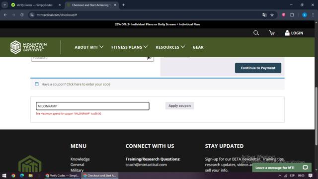Click the page vertical scrollbar
The width and height of the screenshot is (318, 179).
click(x=316, y=116)
